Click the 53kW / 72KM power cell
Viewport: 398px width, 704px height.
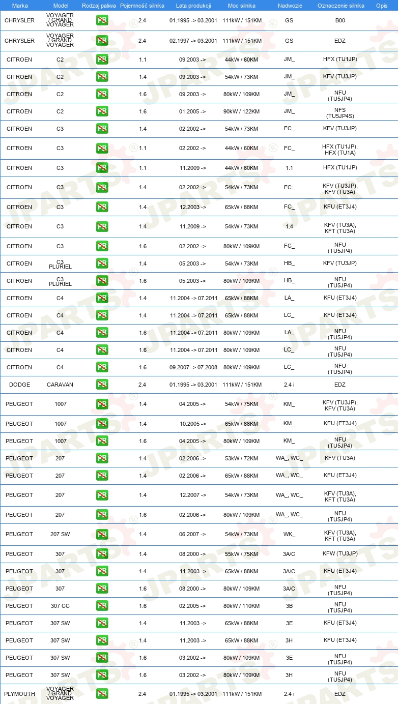coord(242,458)
